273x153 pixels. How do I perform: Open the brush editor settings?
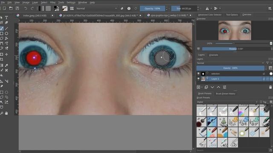[65, 8]
